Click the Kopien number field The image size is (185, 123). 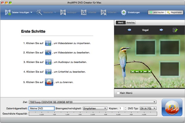coord(121,109)
